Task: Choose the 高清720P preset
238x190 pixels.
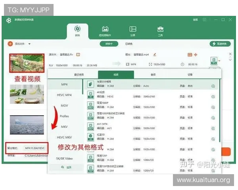Action: [x=151, y=158]
